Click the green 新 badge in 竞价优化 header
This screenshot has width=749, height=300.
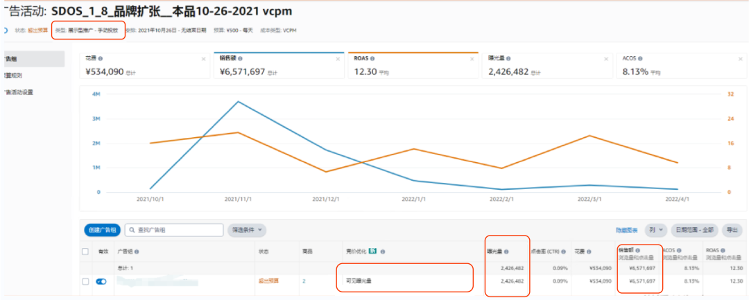pos(373,251)
